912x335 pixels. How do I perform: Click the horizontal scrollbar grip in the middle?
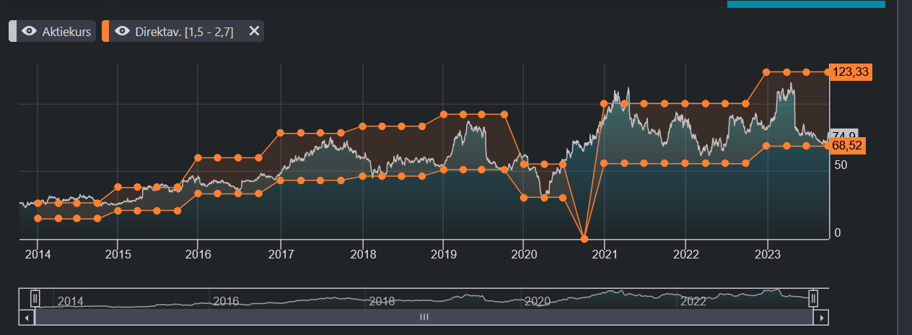(x=424, y=317)
